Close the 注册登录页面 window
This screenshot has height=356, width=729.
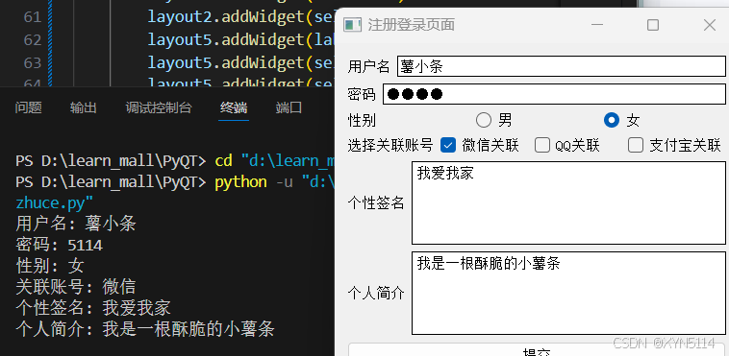coord(710,25)
